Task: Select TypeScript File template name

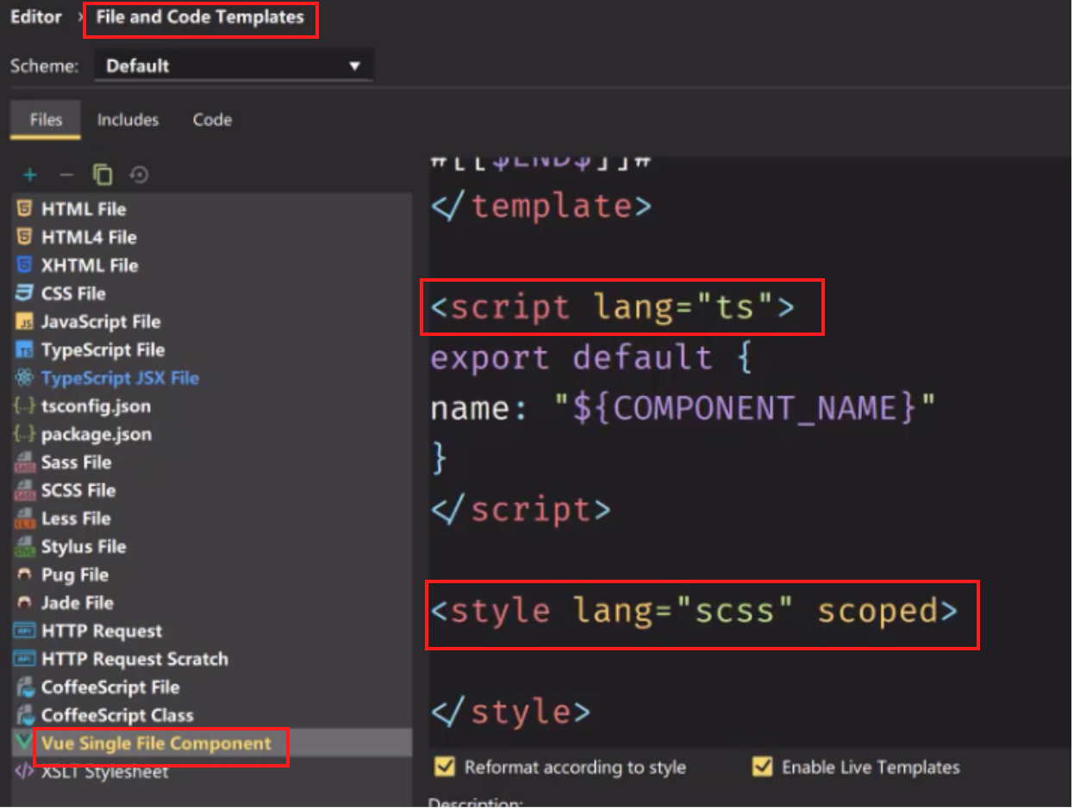Action: (x=103, y=350)
